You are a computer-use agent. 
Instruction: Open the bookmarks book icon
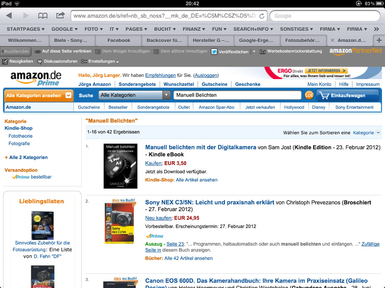[x=43, y=16]
